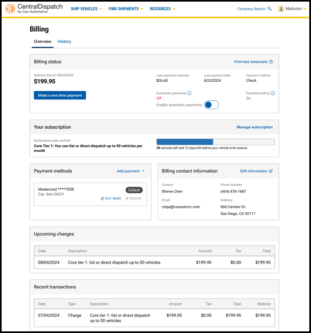Open the Find Shipments dropdown
Image resolution: width=311 pixels, height=333 pixels.
[126, 9]
